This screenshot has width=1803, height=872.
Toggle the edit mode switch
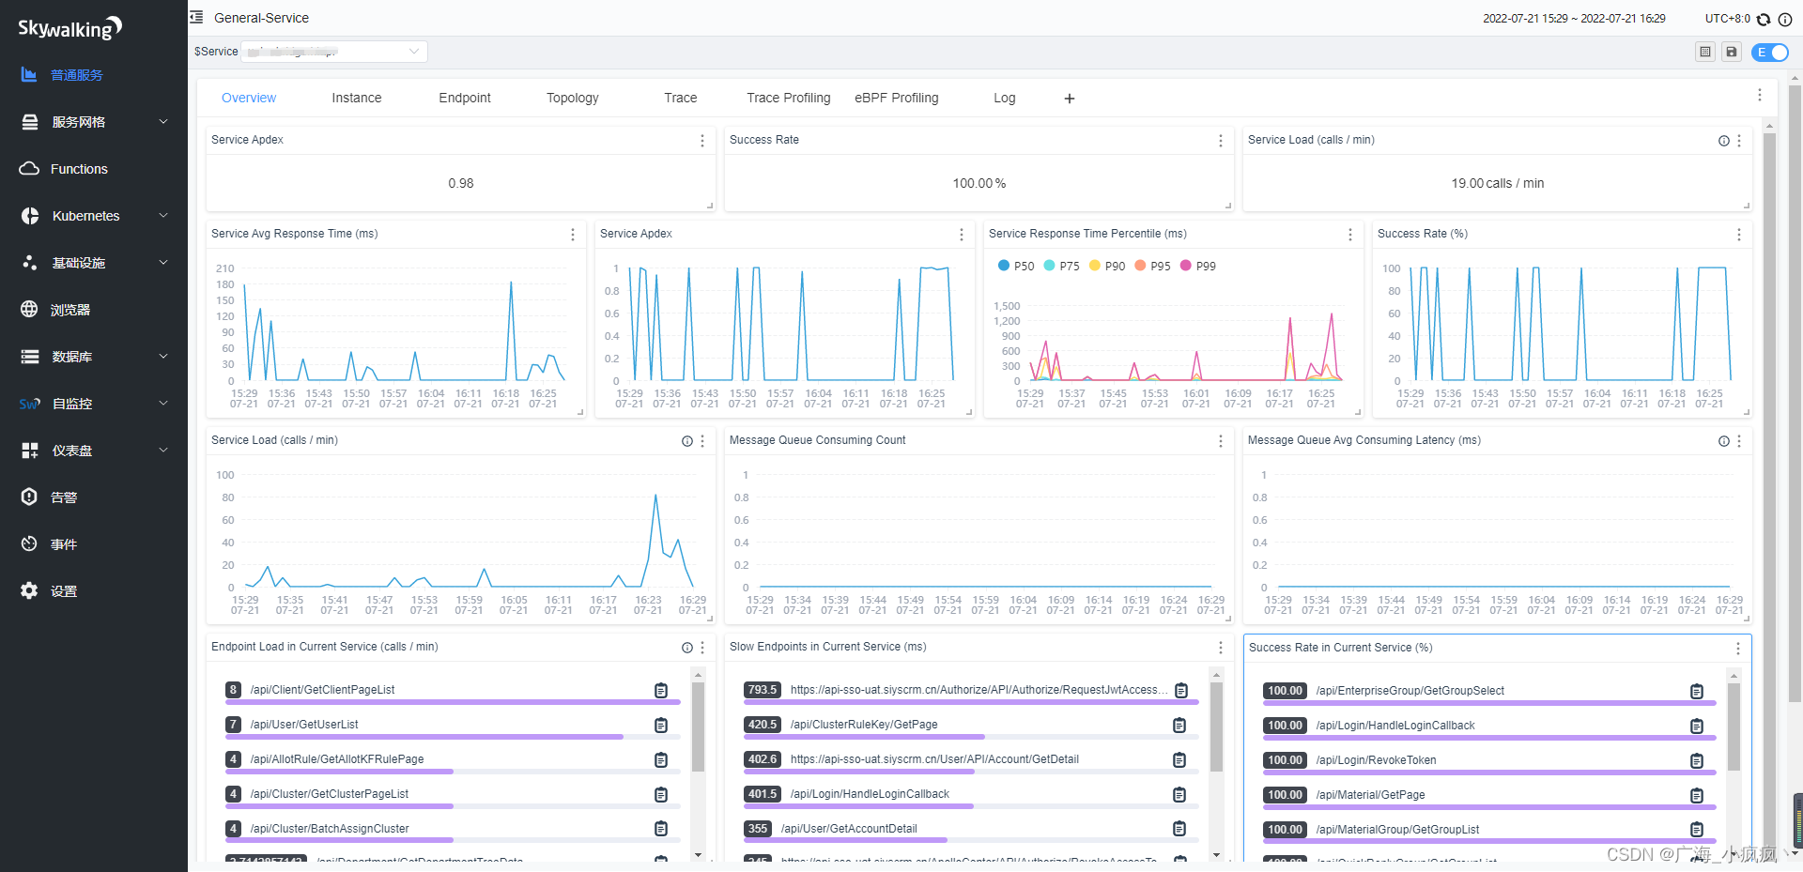coord(1770,53)
